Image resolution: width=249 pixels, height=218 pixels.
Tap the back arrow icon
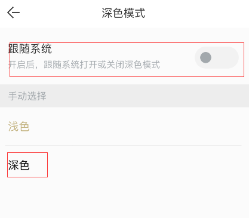pyautogui.click(x=13, y=13)
